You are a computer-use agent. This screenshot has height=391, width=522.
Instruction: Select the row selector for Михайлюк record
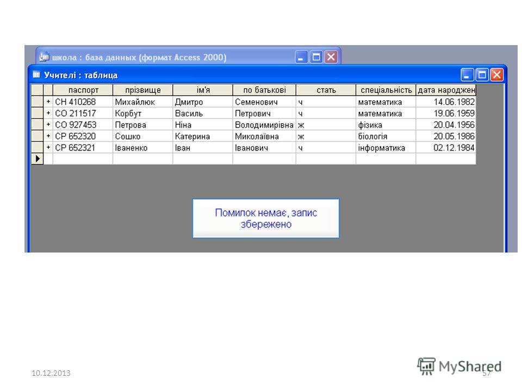[38, 102]
